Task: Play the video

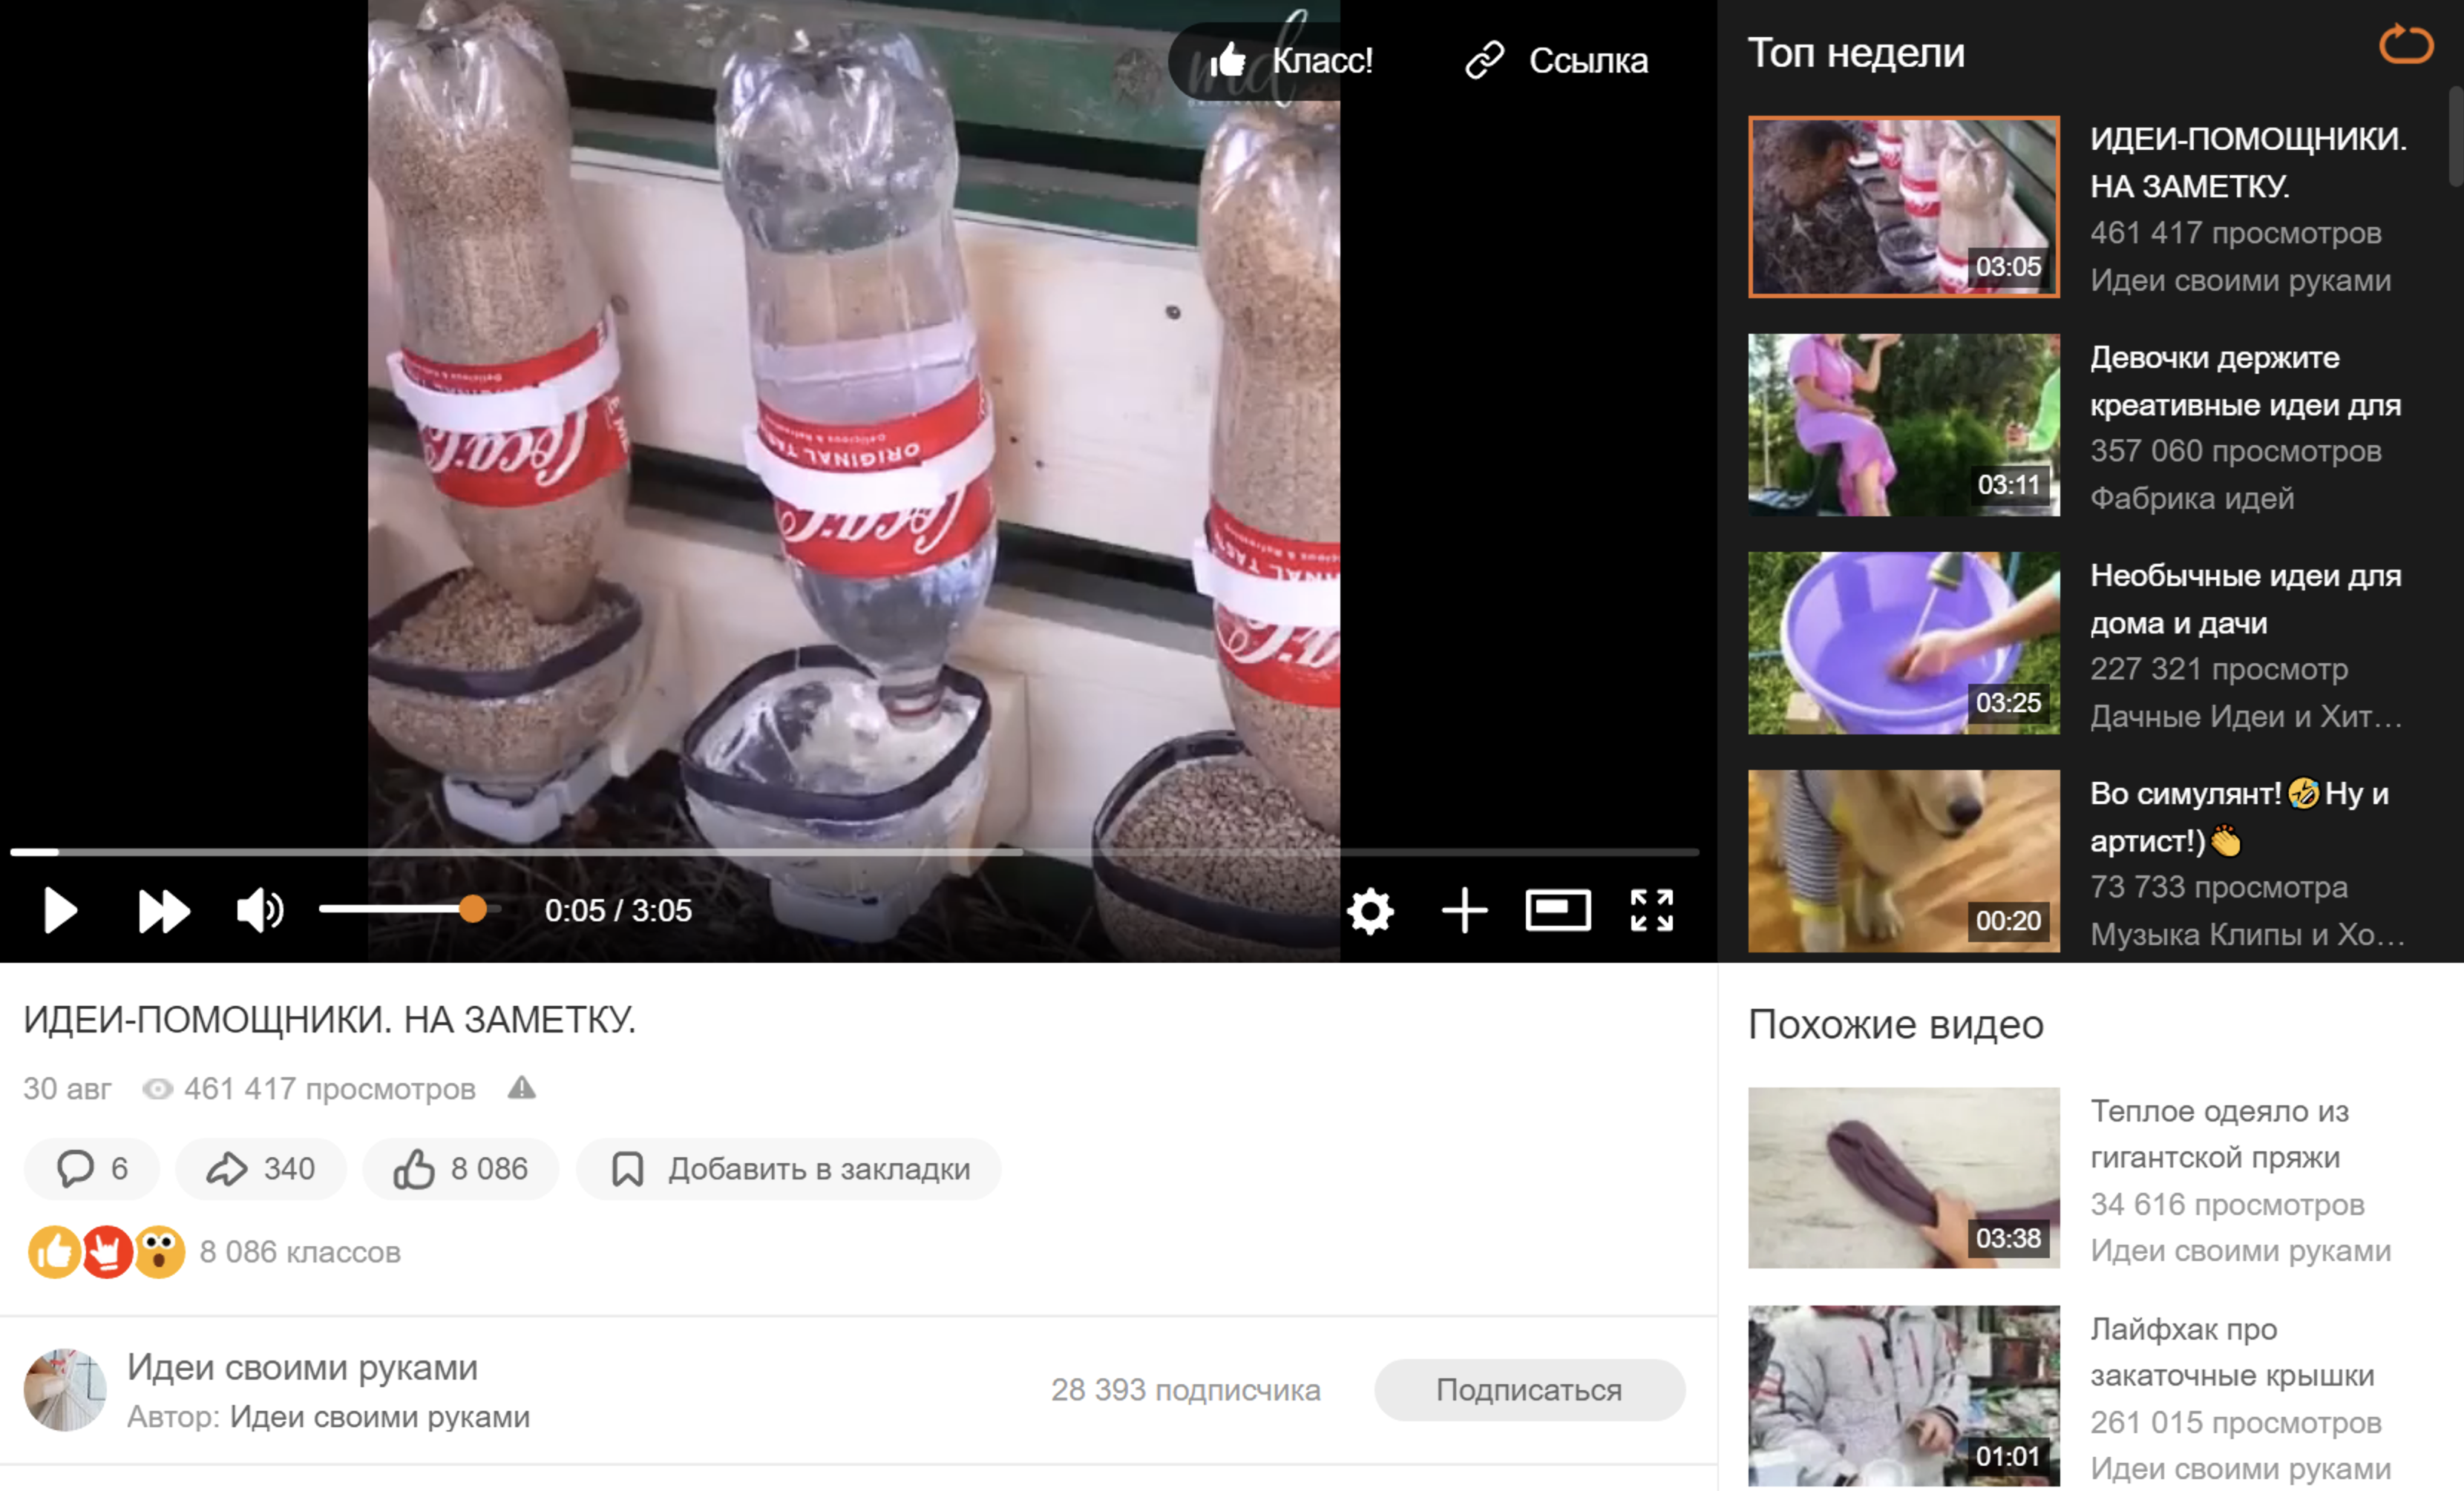Action: point(60,910)
